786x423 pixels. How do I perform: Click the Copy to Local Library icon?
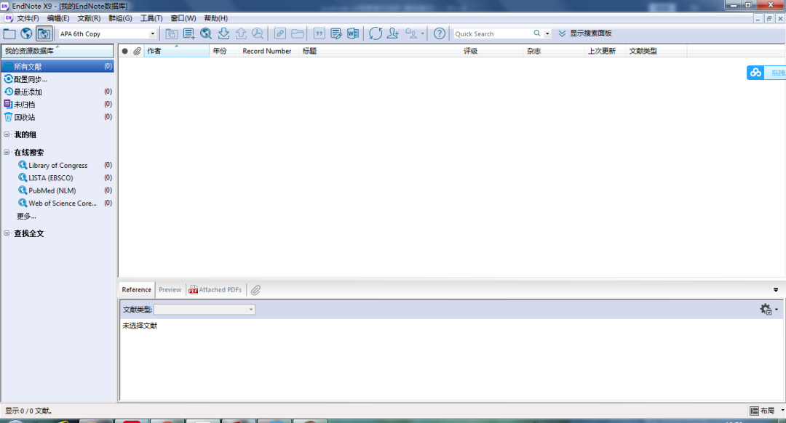tap(172, 33)
